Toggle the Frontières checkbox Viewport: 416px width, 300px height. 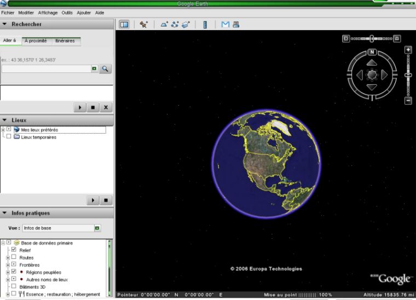(14, 264)
